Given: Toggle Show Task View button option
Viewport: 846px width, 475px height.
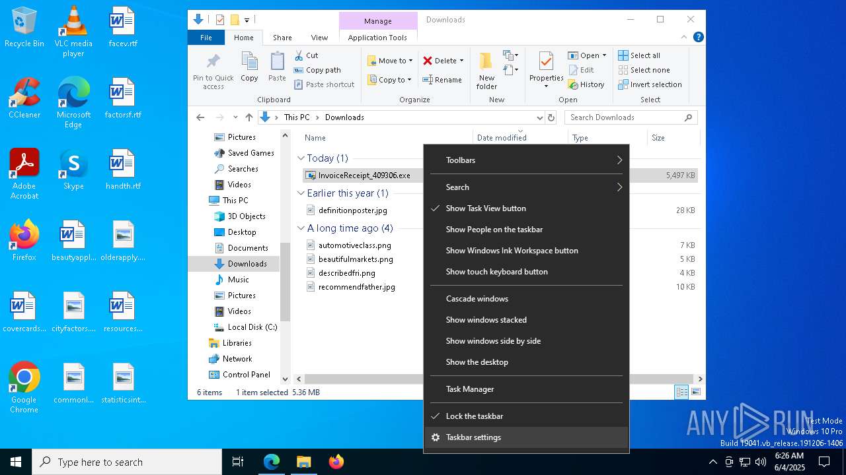Looking at the screenshot, I should pos(526,208).
